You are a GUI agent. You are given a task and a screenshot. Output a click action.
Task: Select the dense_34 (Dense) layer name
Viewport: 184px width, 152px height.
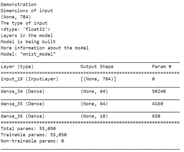click(x=23, y=92)
